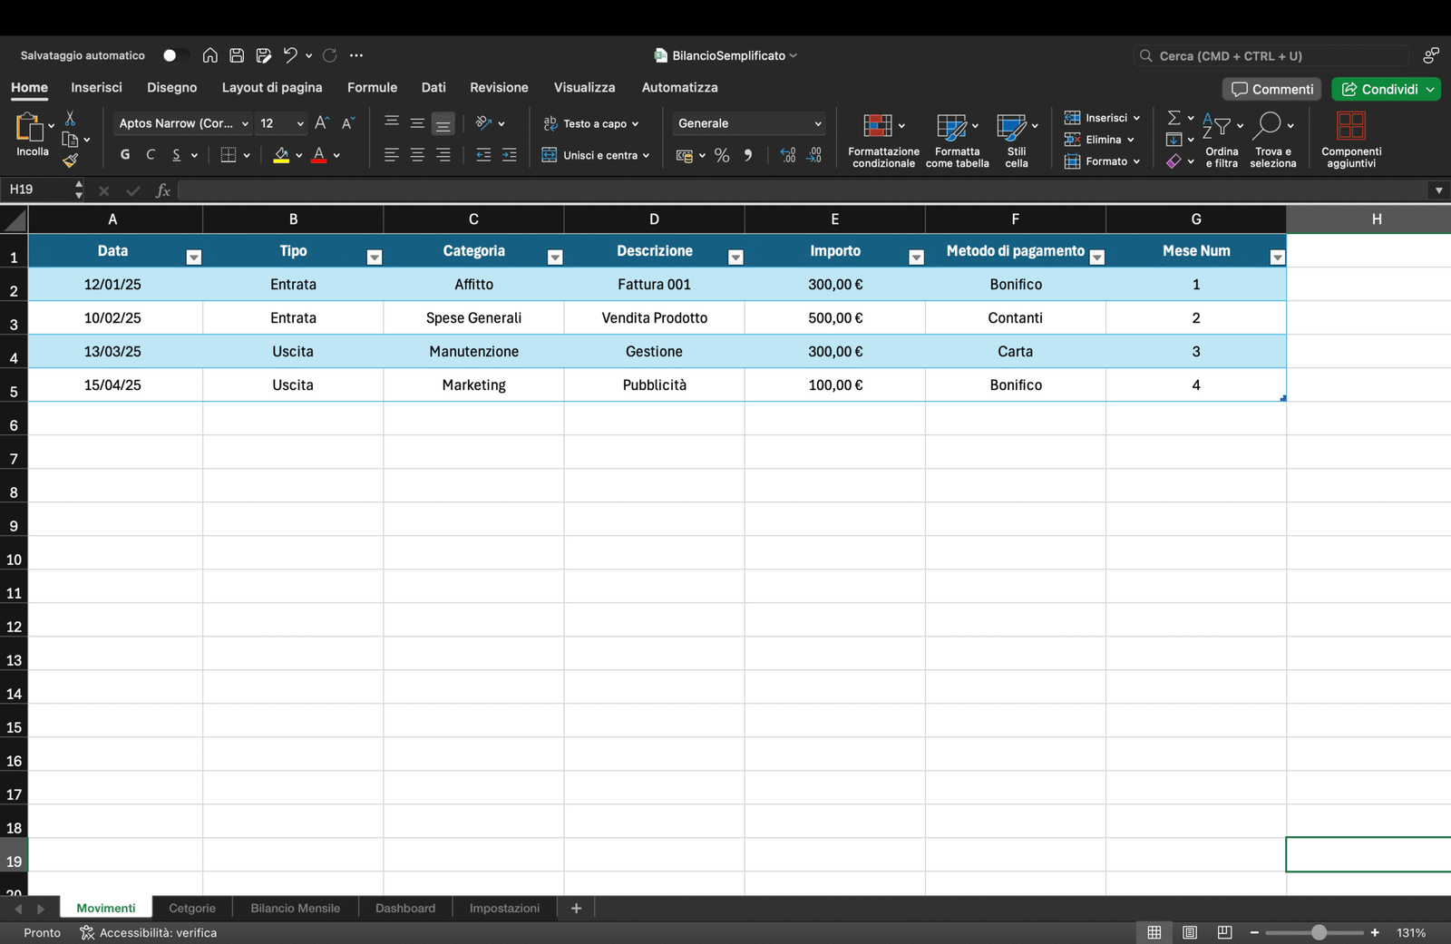Open the Categoria column filter dropdown
Screen dimensions: 1451x944
555,258
